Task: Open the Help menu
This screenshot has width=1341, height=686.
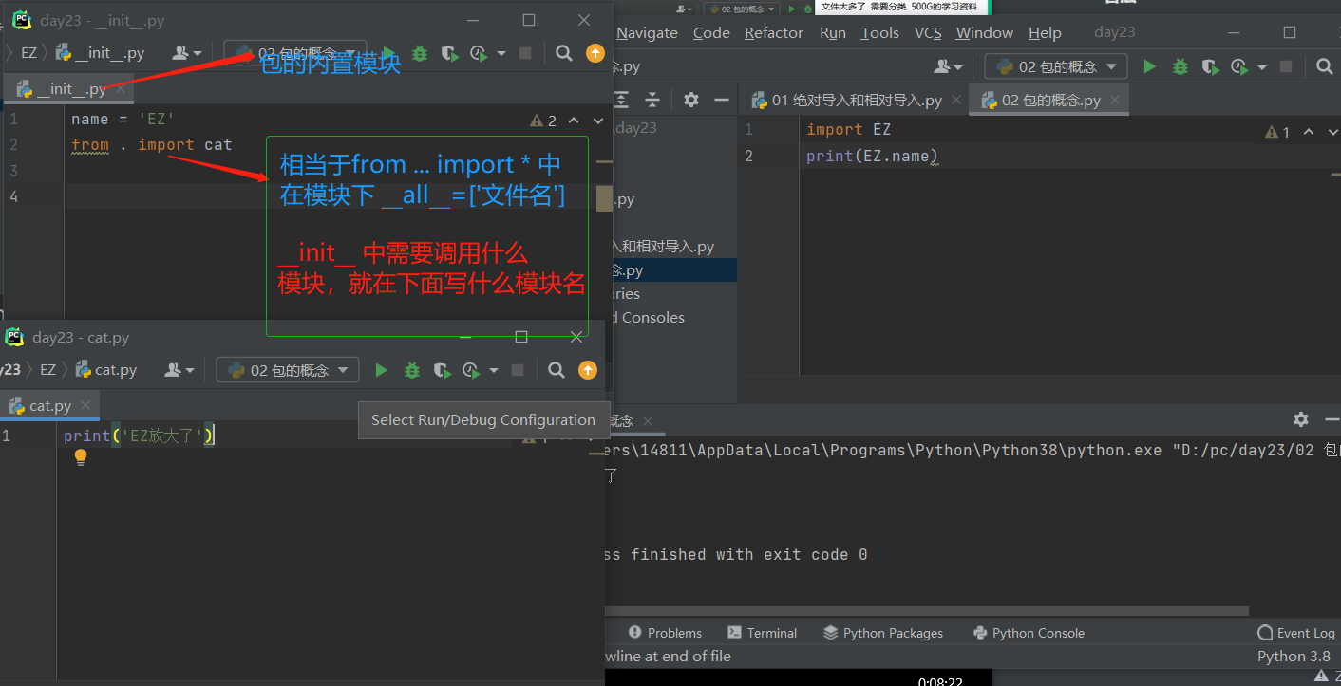Action: tap(1045, 32)
